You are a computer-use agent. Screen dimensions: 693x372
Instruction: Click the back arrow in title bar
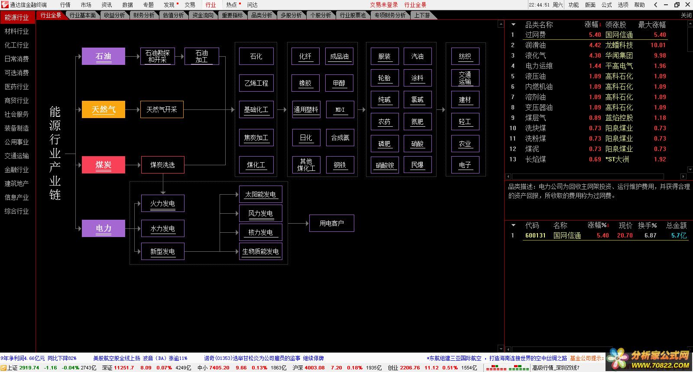point(655,5)
